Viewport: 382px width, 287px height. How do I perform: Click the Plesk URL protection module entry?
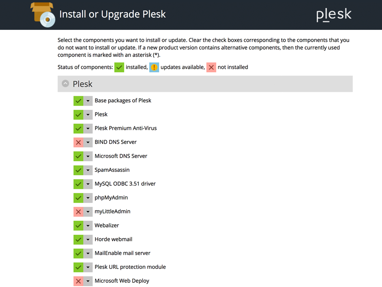pyautogui.click(x=130, y=267)
